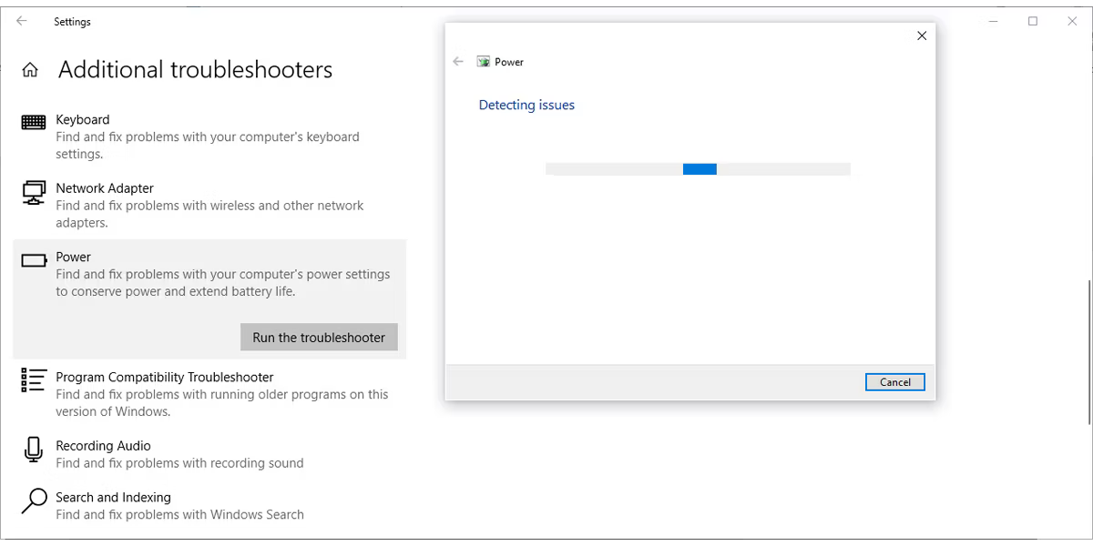Click the Search and Indexing magnifier icon
Screen dimensions: 1093x546
[x=34, y=501]
